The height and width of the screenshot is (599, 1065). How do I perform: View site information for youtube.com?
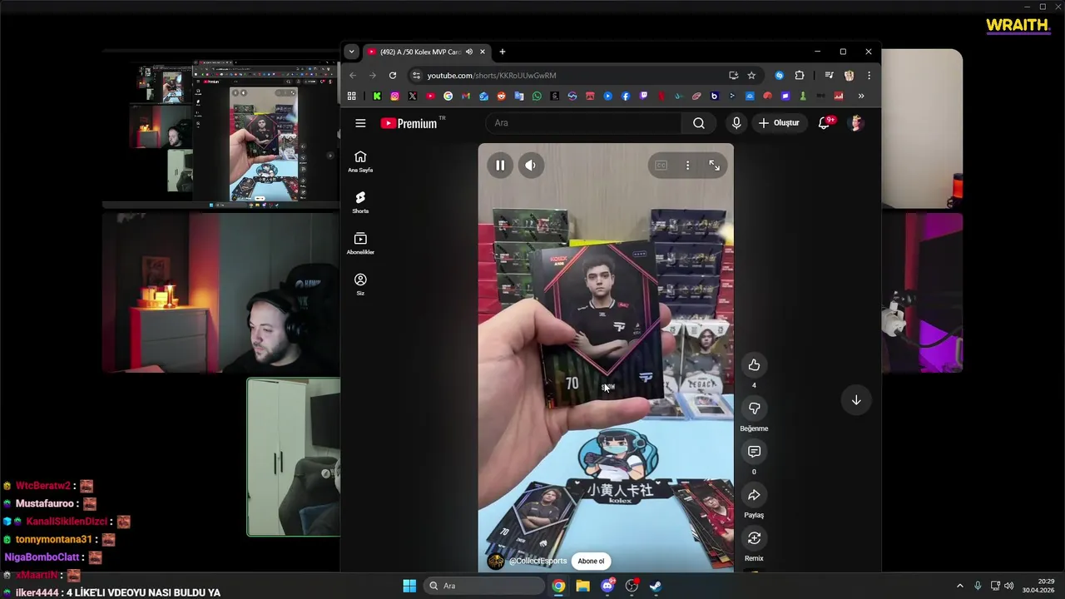point(416,75)
